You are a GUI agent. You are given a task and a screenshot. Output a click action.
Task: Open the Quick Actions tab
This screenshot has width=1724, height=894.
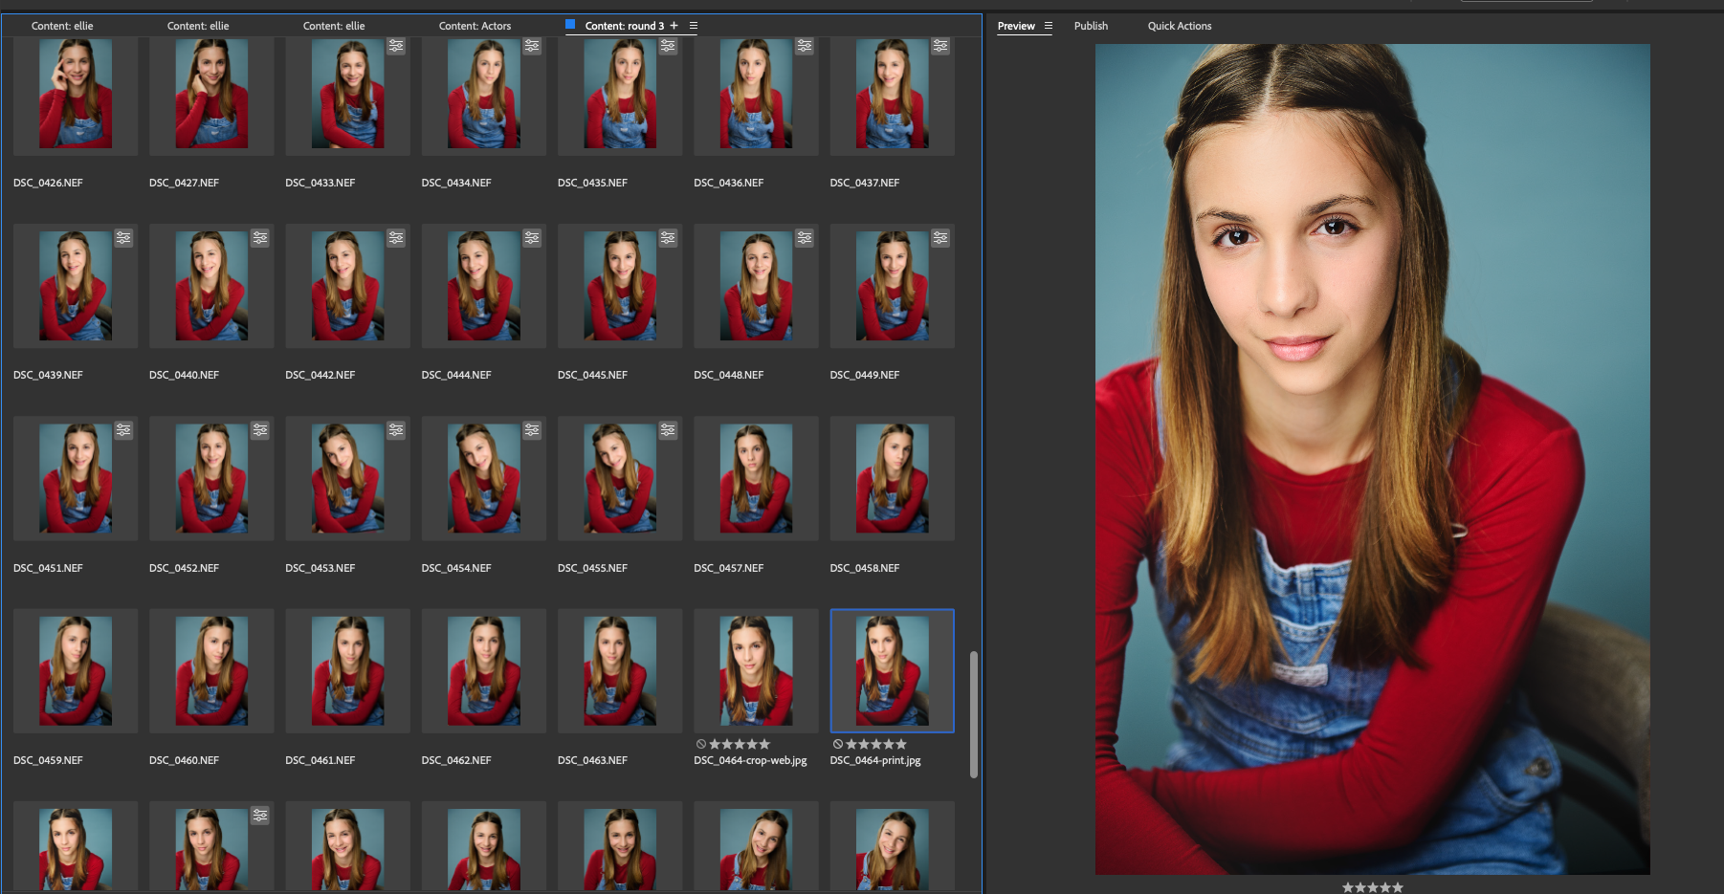point(1180,26)
